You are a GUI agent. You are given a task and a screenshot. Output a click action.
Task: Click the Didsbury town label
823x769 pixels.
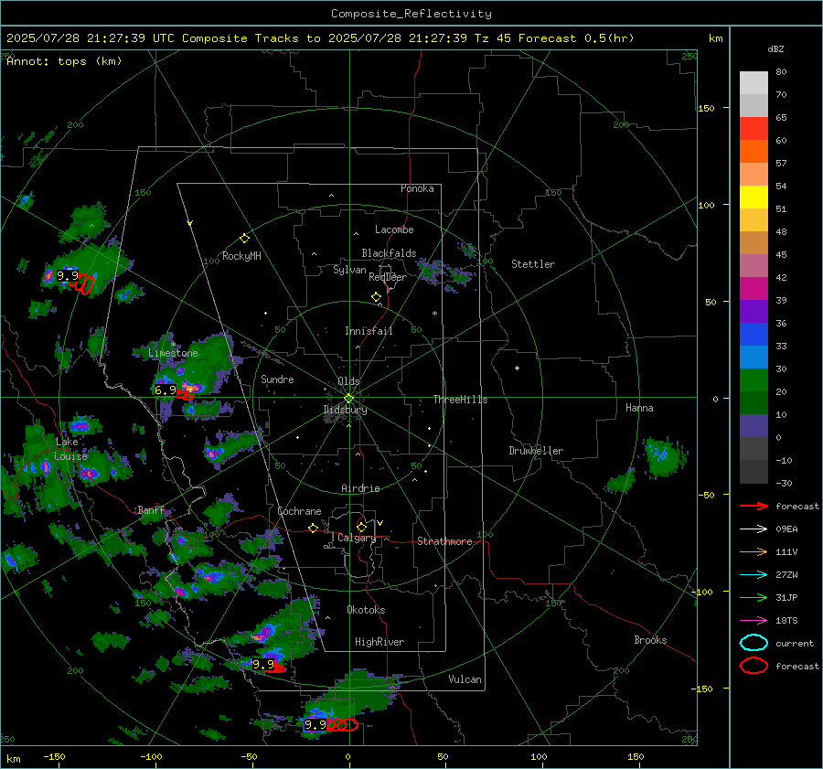tap(345, 410)
